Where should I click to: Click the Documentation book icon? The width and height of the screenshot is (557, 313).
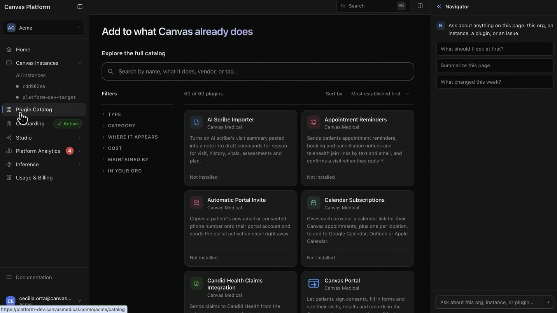(9, 278)
